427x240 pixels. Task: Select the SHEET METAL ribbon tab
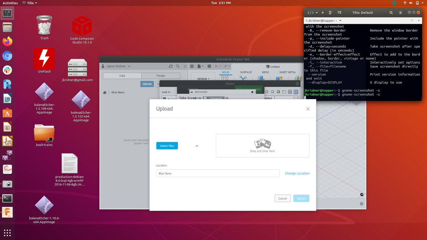pos(288,72)
